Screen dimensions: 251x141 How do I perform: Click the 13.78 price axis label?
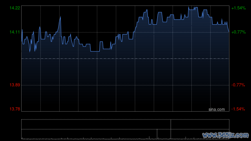[15, 109]
